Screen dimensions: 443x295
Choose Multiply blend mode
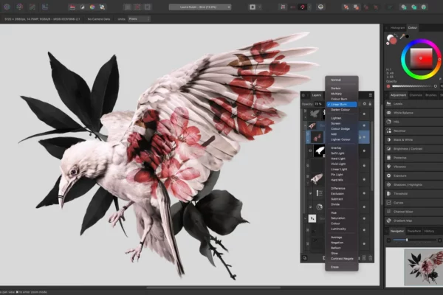336,94
